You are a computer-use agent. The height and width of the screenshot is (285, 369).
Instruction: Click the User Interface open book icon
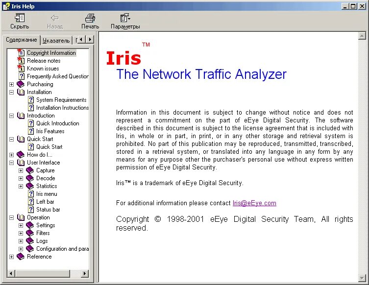[x=21, y=163]
